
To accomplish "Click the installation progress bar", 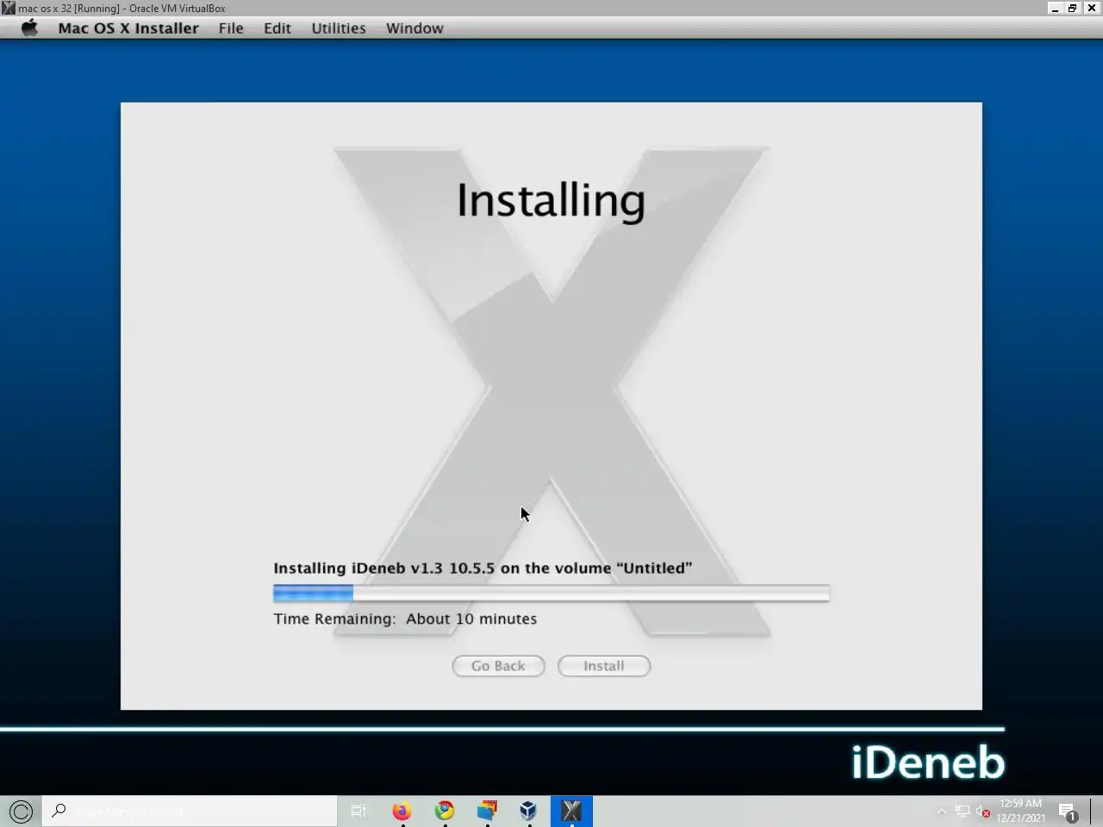I will [551, 593].
